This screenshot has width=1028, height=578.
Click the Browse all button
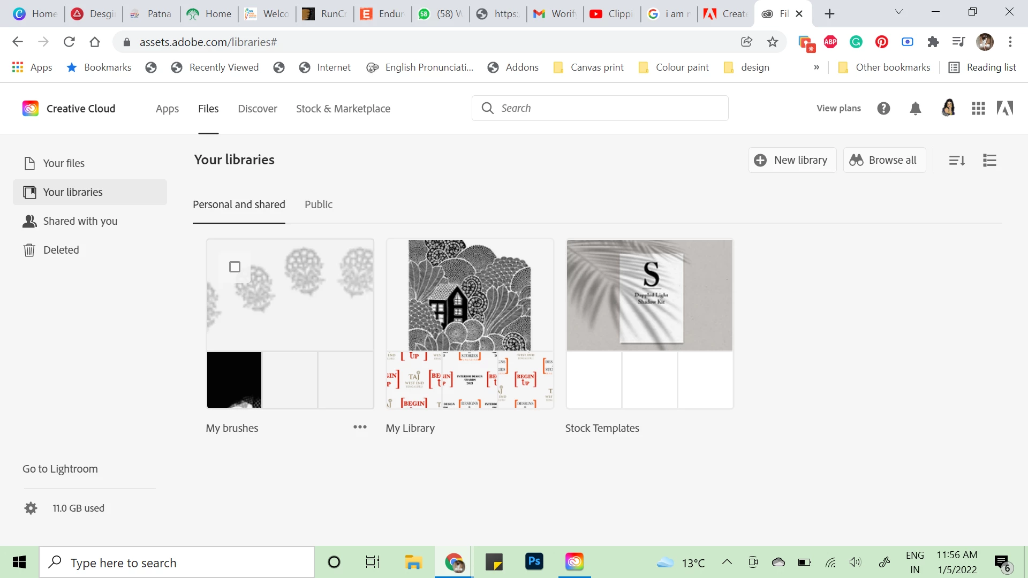coord(884,161)
